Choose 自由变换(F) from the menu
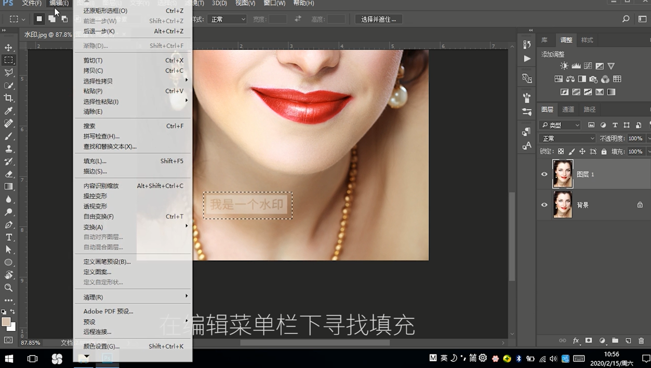The width and height of the screenshot is (651, 368). tap(132, 216)
